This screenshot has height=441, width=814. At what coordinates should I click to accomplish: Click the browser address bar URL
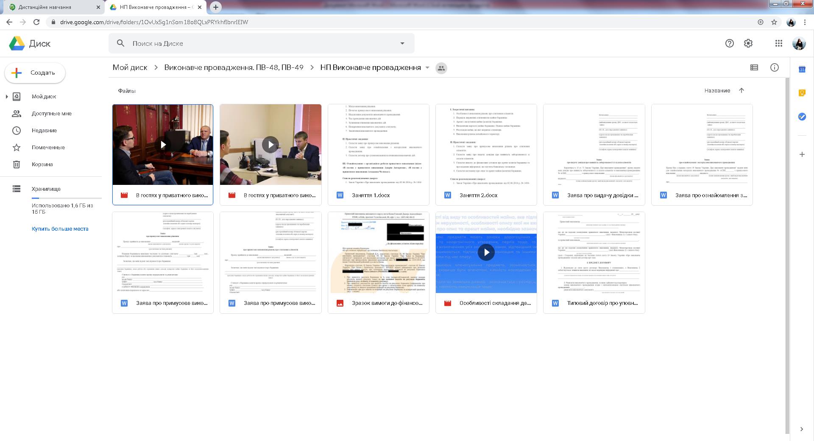click(x=154, y=22)
